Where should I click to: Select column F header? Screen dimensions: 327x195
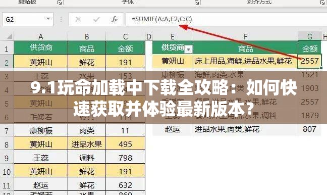(245, 37)
